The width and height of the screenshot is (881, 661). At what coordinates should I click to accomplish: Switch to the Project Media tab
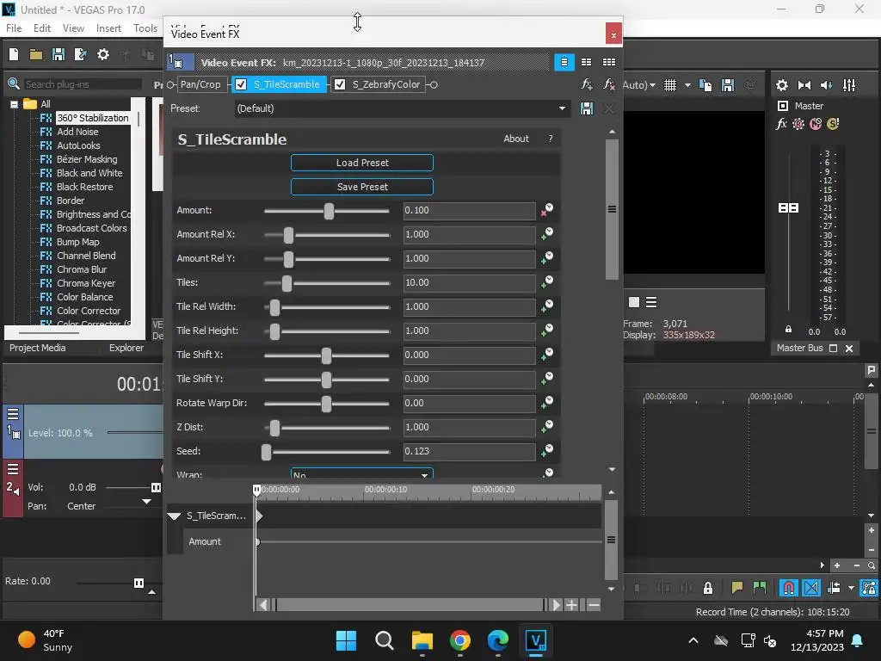(x=38, y=348)
